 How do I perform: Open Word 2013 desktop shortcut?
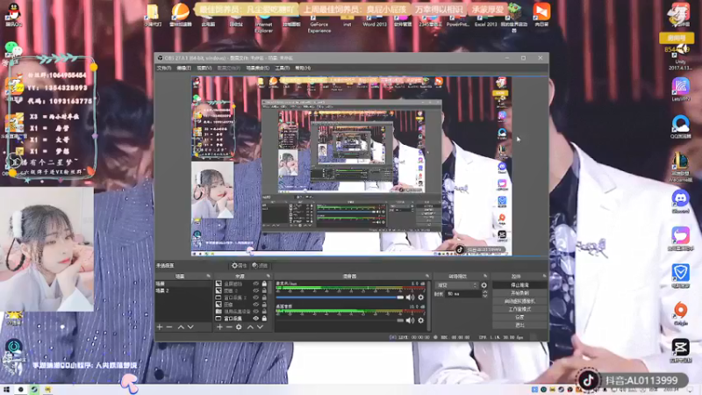pyautogui.click(x=375, y=19)
